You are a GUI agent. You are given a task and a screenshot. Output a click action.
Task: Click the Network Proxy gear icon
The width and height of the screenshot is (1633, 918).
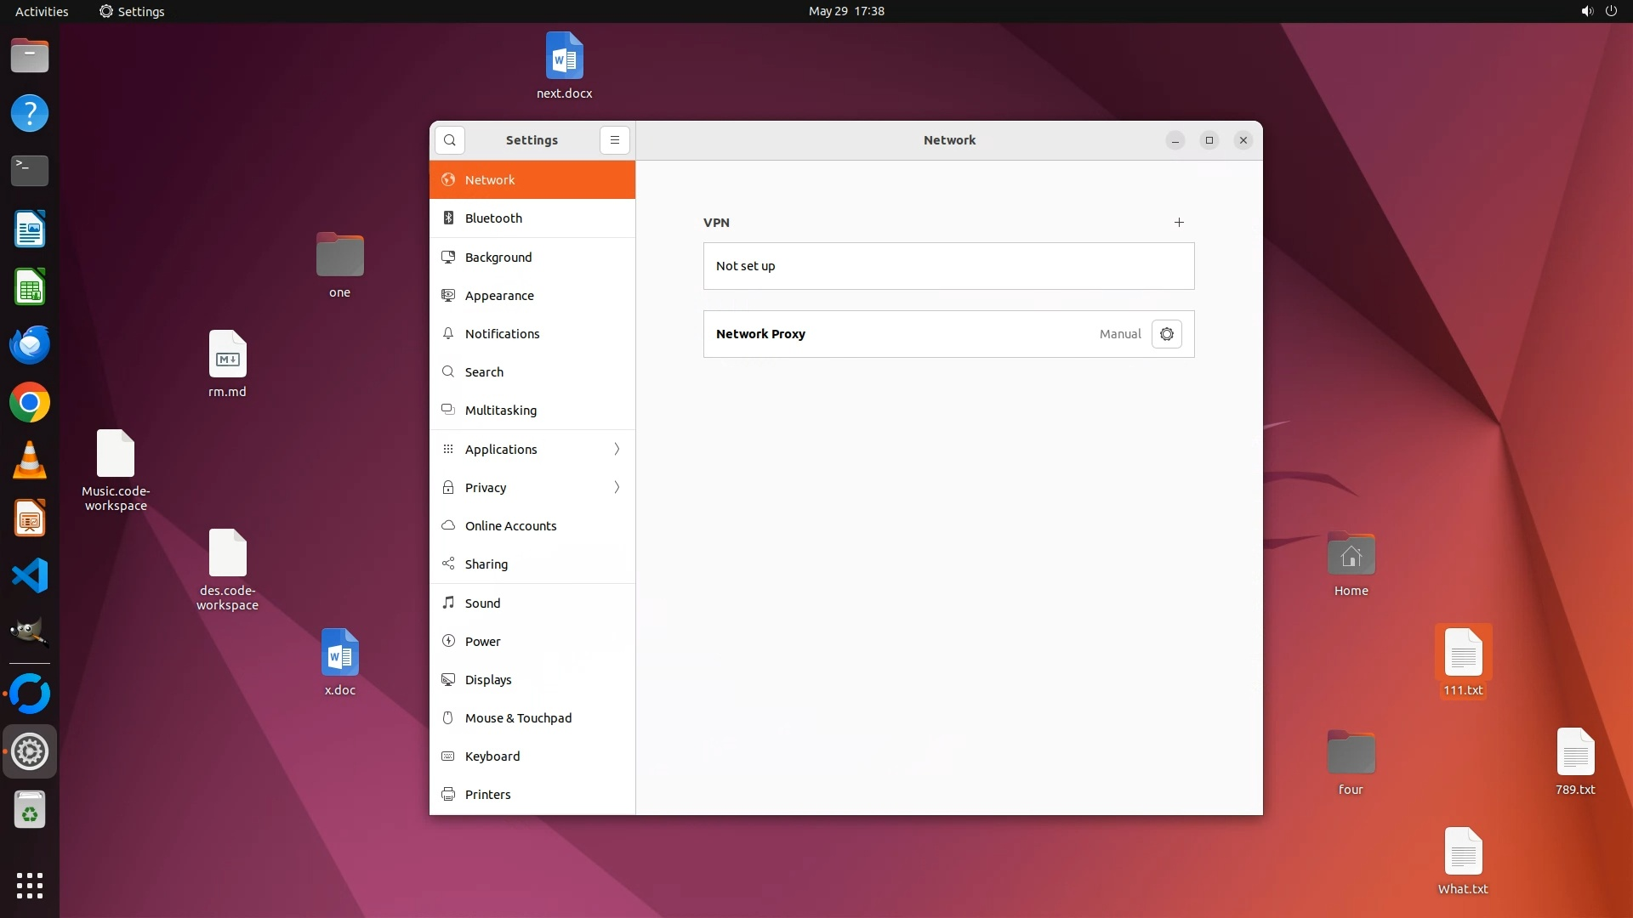click(x=1166, y=334)
